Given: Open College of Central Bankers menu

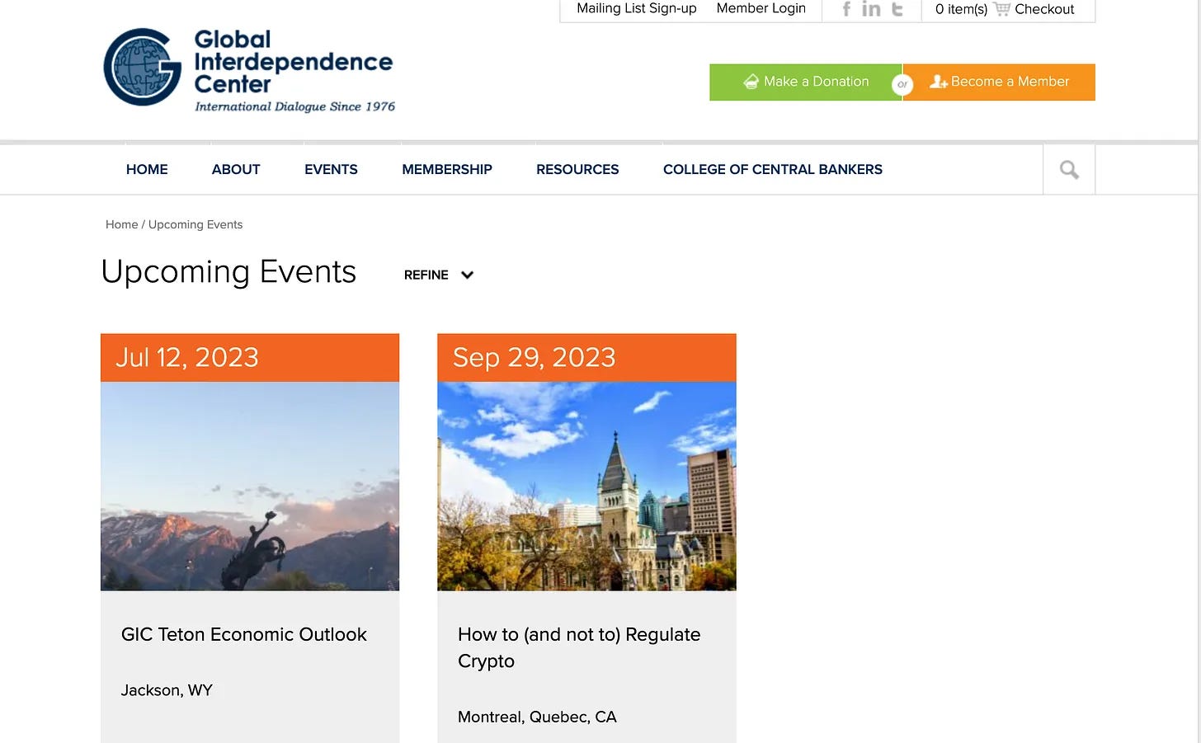Looking at the screenshot, I should (x=773, y=170).
